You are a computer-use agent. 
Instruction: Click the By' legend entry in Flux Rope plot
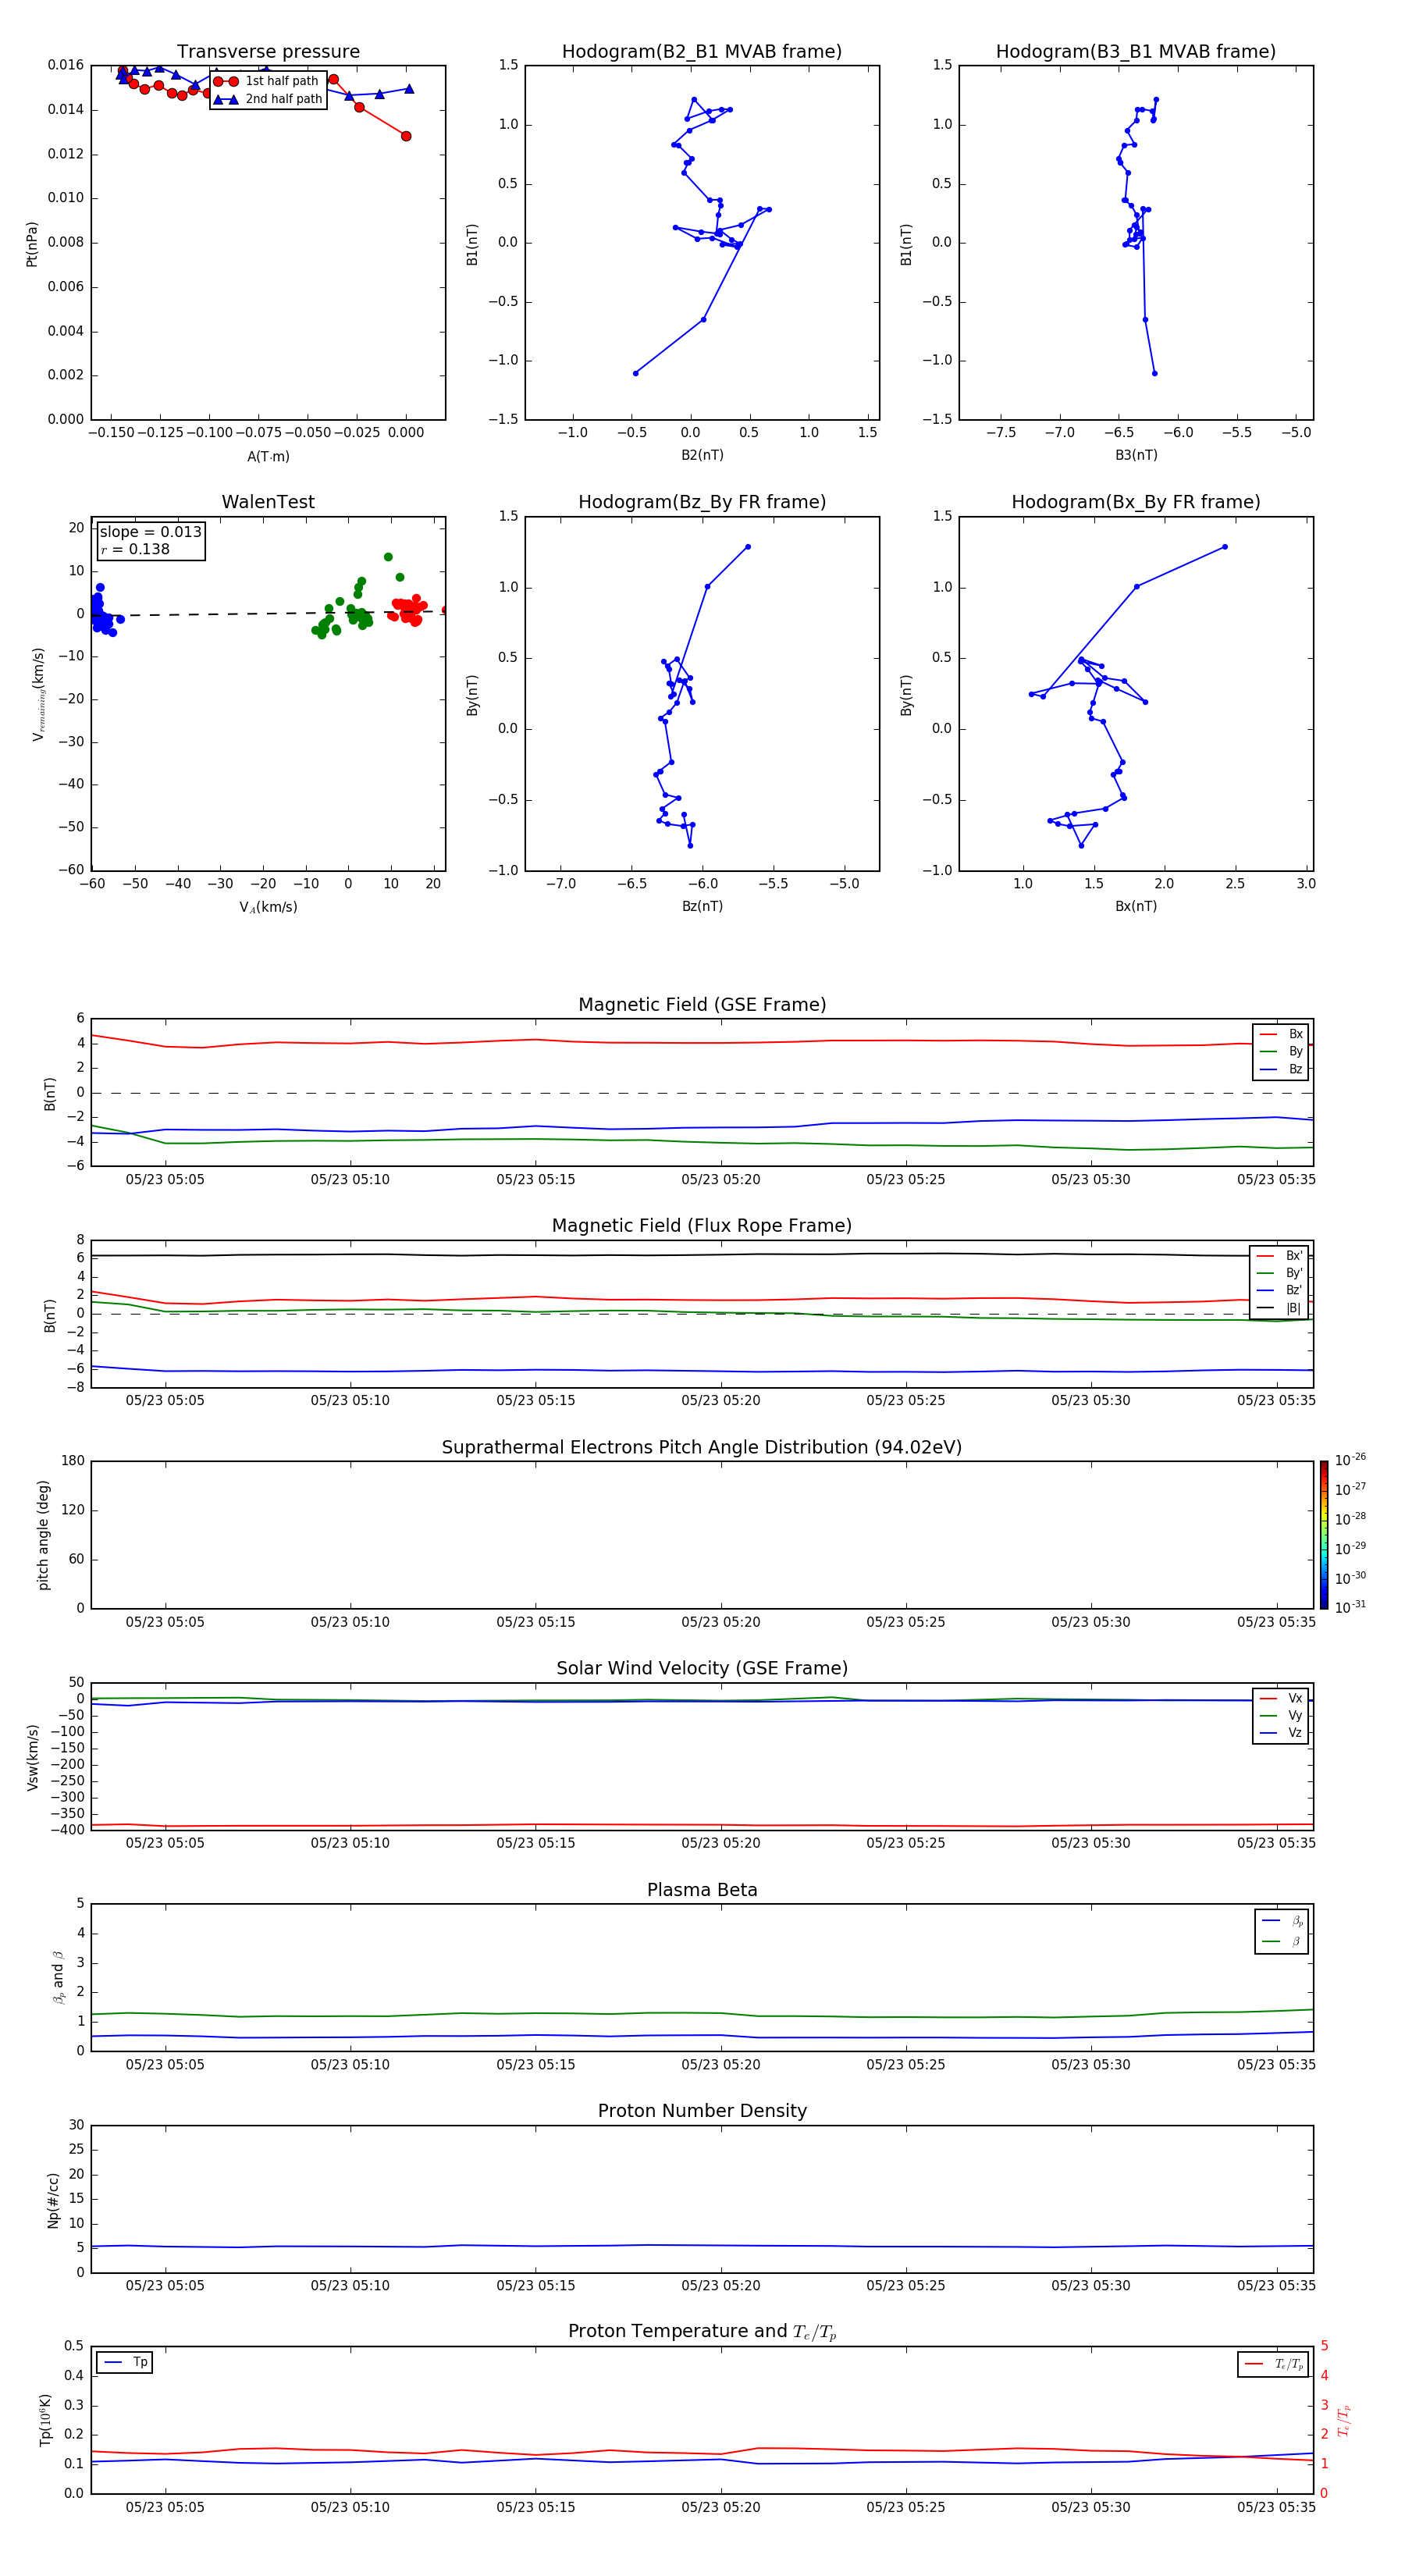[x=1280, y=1274]
